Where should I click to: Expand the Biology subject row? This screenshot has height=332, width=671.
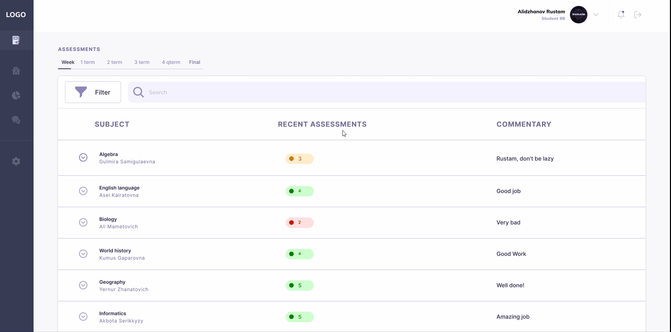pos(83,222)
